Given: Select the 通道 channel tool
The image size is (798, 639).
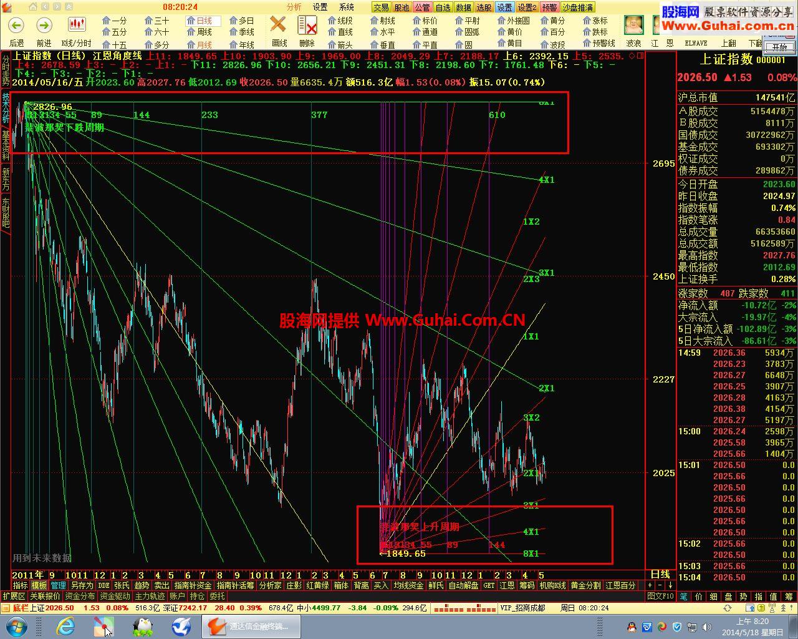Looking at the screenshot, I should click(425, 32).
